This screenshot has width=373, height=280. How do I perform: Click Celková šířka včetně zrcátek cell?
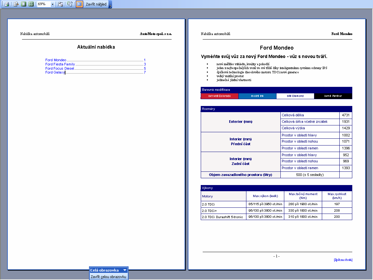tap(310, 122)
